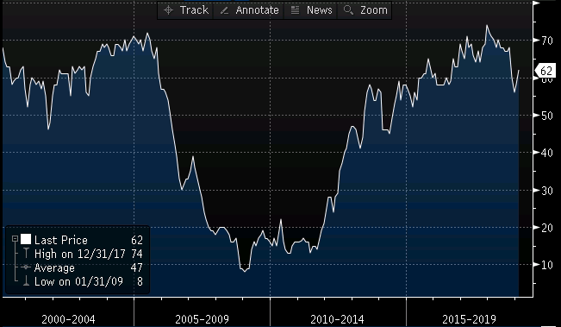Click the Low marker icon in legend
Viewport: 561px width, 327px height.
(x=26, y=281)
